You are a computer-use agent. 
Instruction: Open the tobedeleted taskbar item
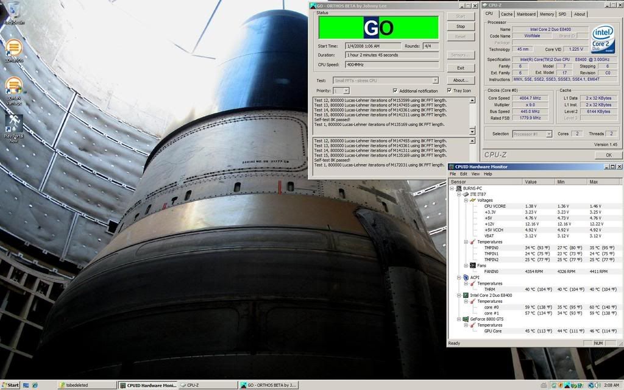point(87,385)
